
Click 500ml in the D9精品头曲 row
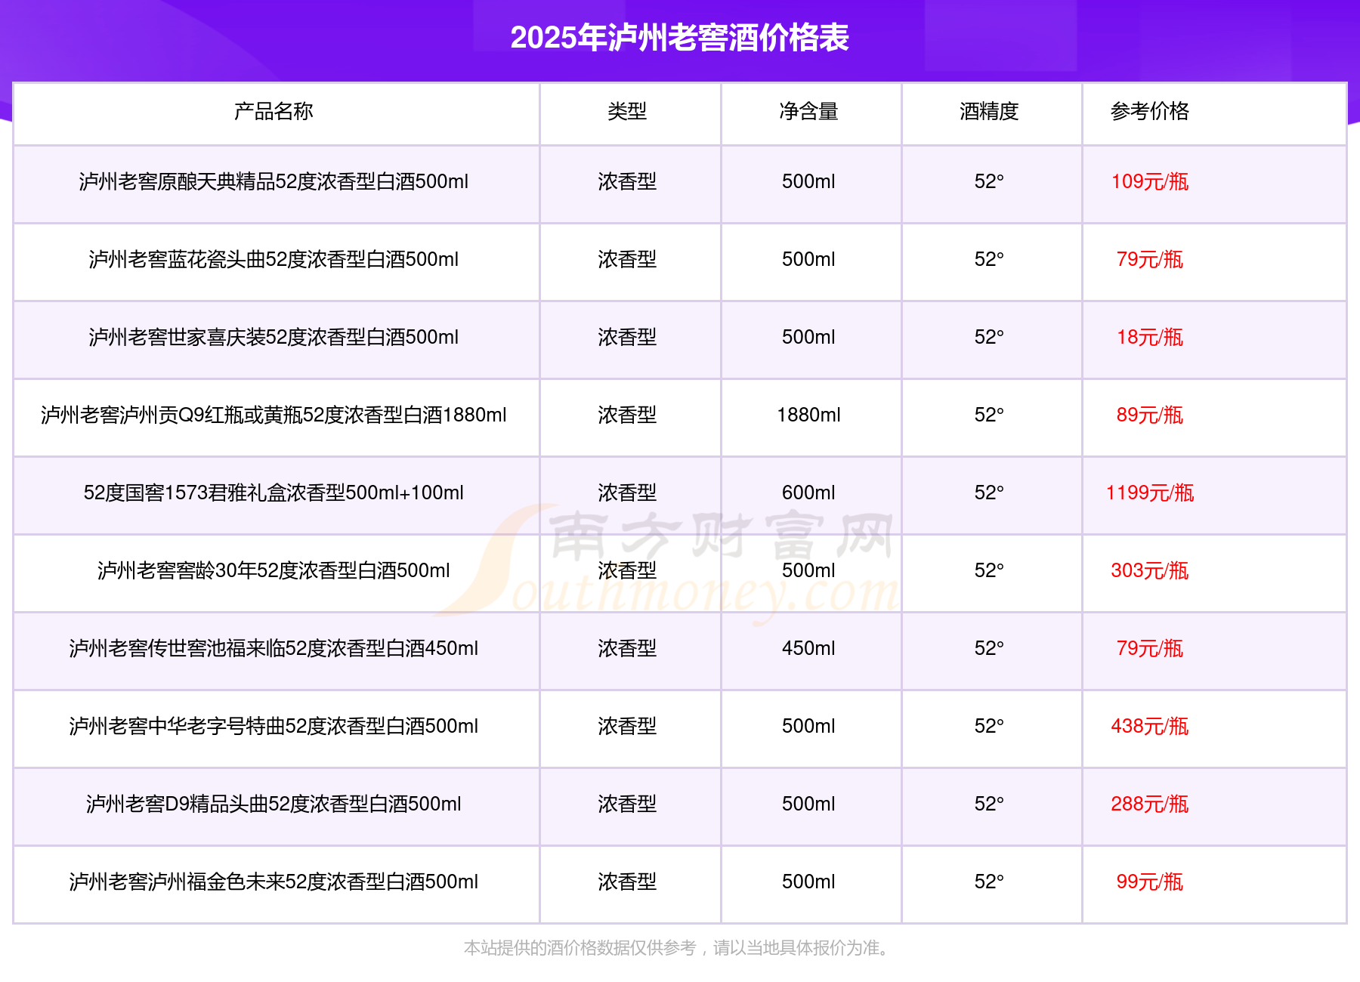(808, 804)
